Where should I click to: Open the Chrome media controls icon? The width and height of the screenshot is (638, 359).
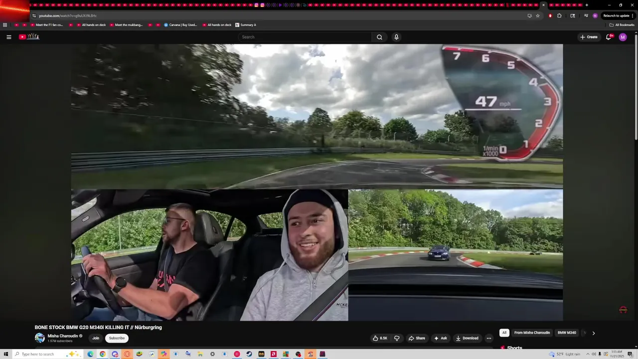coord(586,15)
